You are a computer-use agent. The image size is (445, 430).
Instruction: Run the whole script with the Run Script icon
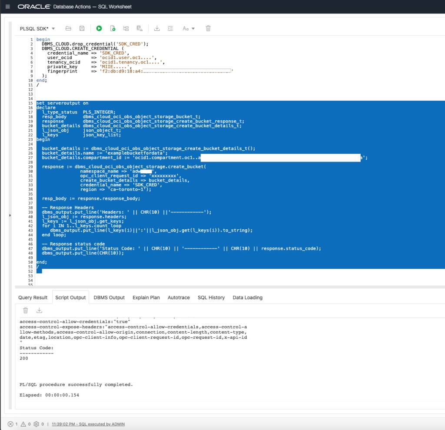(113, 28)
